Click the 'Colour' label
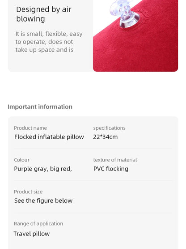Viewport: 186px width, 249px height. [22, 160]
